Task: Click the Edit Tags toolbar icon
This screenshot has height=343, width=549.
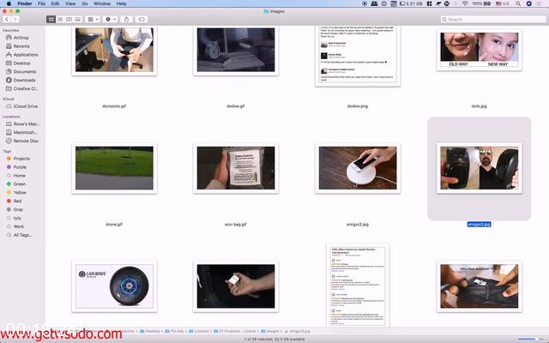Action: point(142,19)
